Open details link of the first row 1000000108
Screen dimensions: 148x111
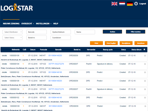click(4, 55)
